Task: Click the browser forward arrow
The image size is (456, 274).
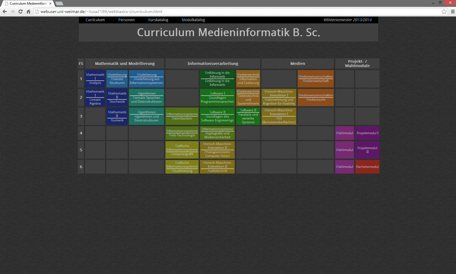Action: click(x=13, y=11)
